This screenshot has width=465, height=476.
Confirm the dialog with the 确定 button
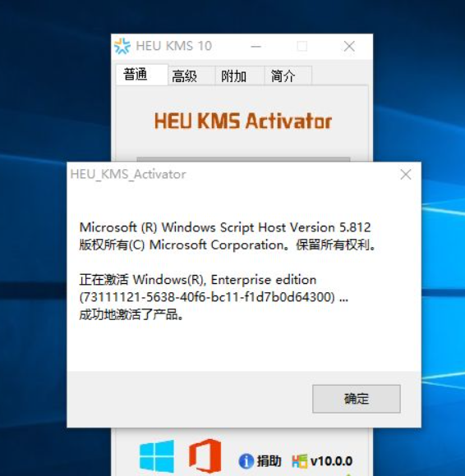357,399
